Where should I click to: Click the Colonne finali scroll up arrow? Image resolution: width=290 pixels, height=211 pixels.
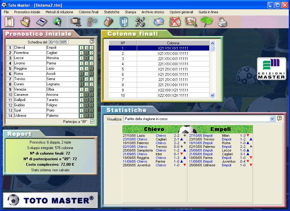(x=213, y=43)
